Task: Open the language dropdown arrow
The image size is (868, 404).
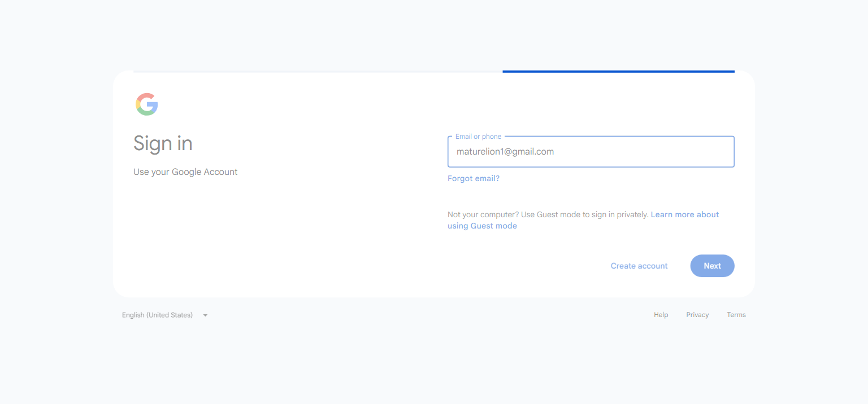Action: tap(205, 315)
